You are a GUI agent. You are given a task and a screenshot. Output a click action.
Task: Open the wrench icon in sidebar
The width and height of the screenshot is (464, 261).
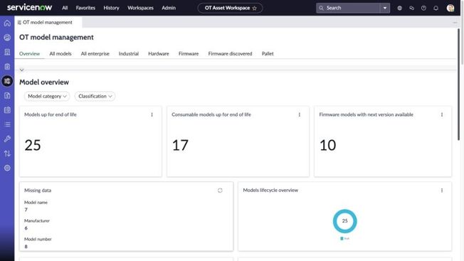pyautogui.click(x=7, y=139)
